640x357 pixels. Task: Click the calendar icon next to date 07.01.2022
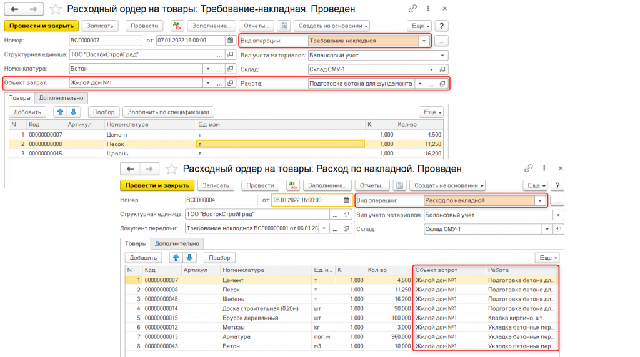[x=229, y=41]
